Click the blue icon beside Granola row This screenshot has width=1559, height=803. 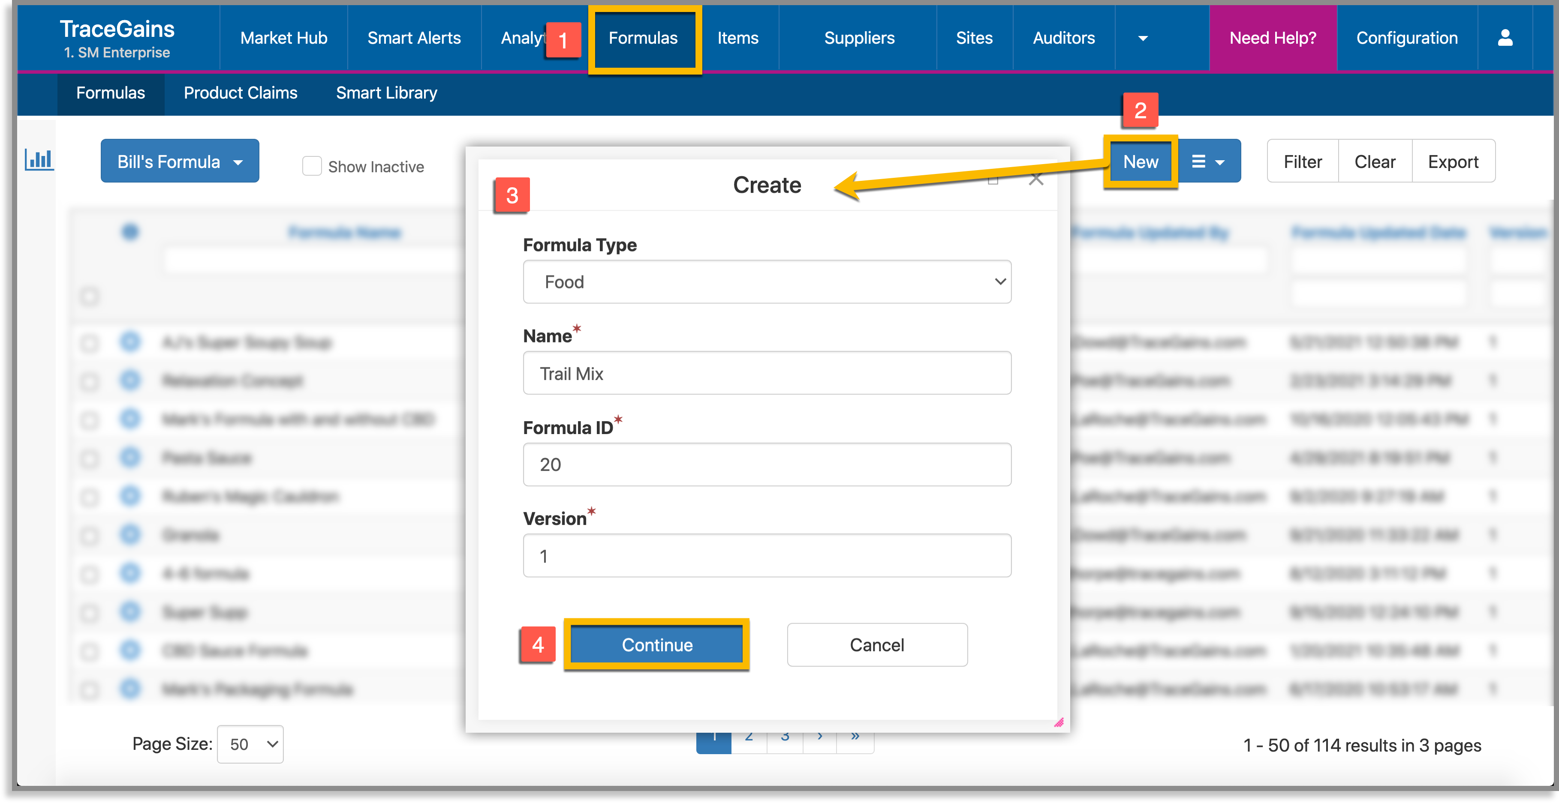[x=130, y=534]
